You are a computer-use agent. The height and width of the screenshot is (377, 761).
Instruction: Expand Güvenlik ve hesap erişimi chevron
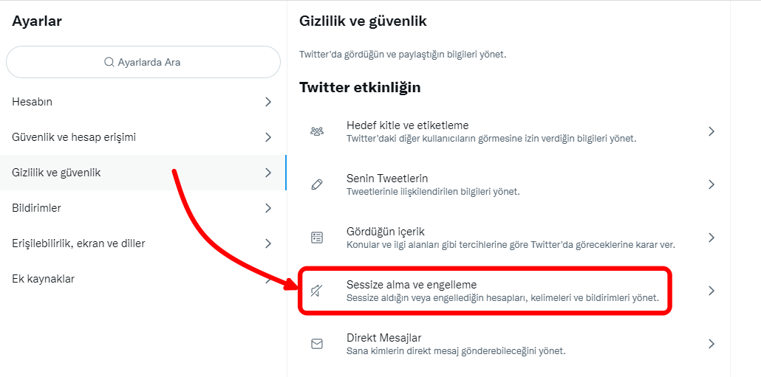pyautogui.click(x=268, y=137)
